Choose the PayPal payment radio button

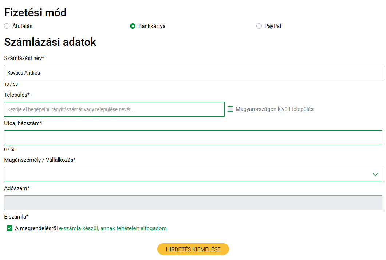point(259,26)
